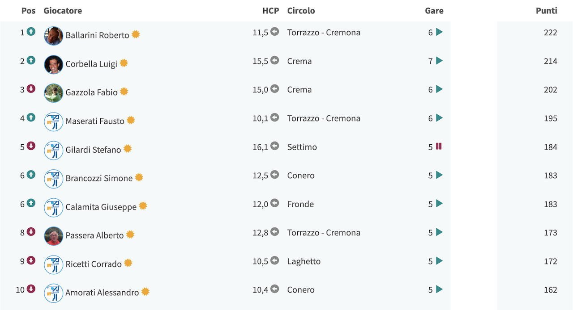Expand Corbella Luigi's 7 games arrow
Image resolution: width=573 pixels, height=310 pixels.
(x=439, y=61)
